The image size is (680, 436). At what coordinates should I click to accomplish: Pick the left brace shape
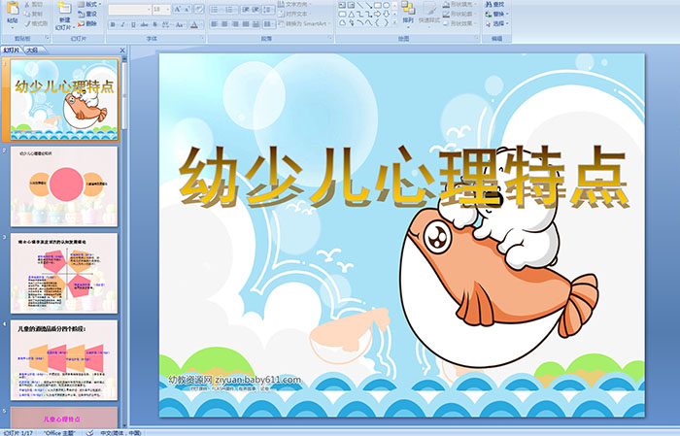377,22
